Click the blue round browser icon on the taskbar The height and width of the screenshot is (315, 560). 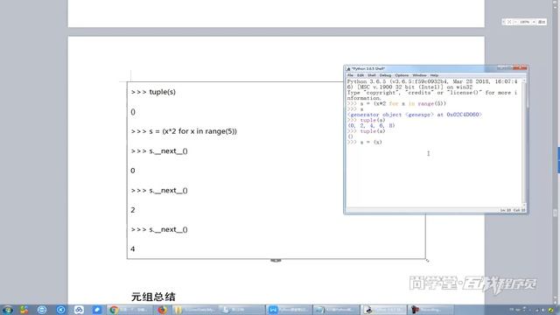42,310
